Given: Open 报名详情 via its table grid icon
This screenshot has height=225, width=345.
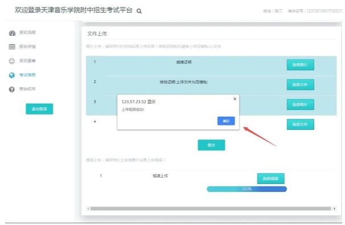Looking at the screenshot, I should pyautogui.click(x=12, y=47).
